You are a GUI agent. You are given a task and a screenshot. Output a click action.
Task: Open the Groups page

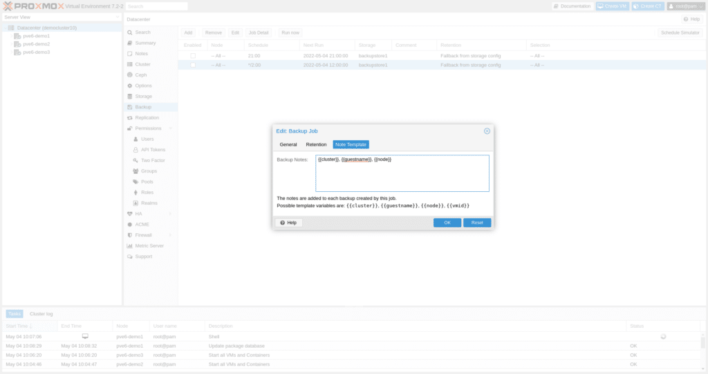point(150,171)
